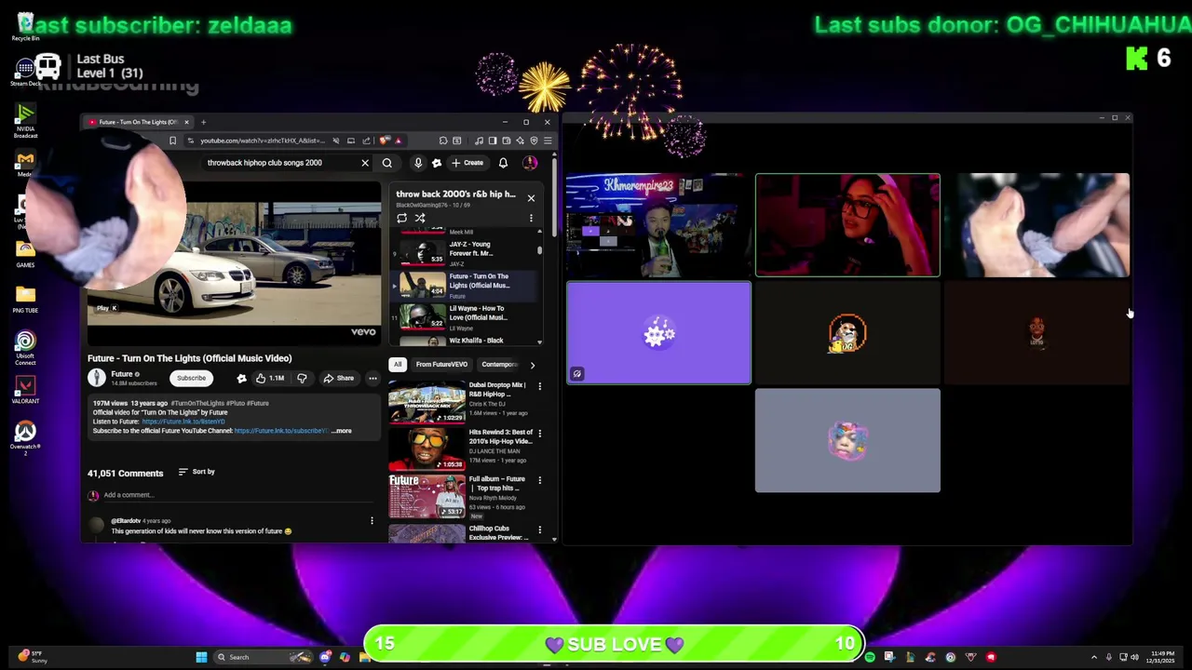Open playlist three-dot options menu
The width and height of the screenshot is (1192, 670).
click(x=531, y=218)
